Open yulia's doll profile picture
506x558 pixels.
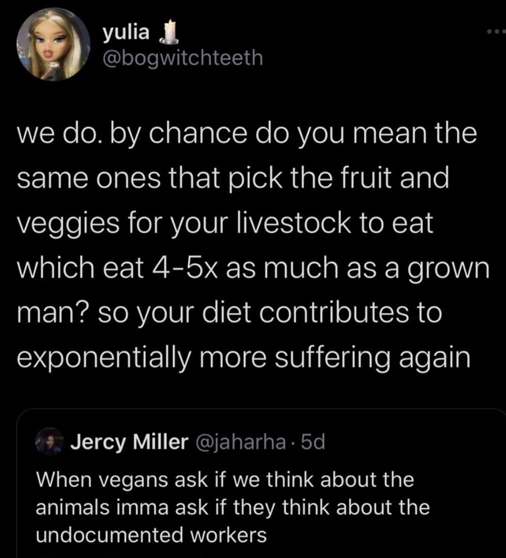coord(54,45)
